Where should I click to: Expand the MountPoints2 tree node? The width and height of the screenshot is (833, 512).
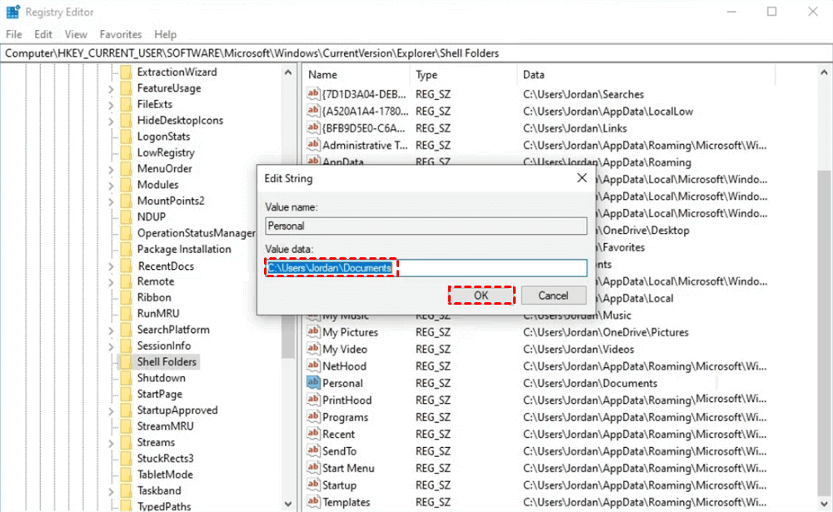point(111,201)
